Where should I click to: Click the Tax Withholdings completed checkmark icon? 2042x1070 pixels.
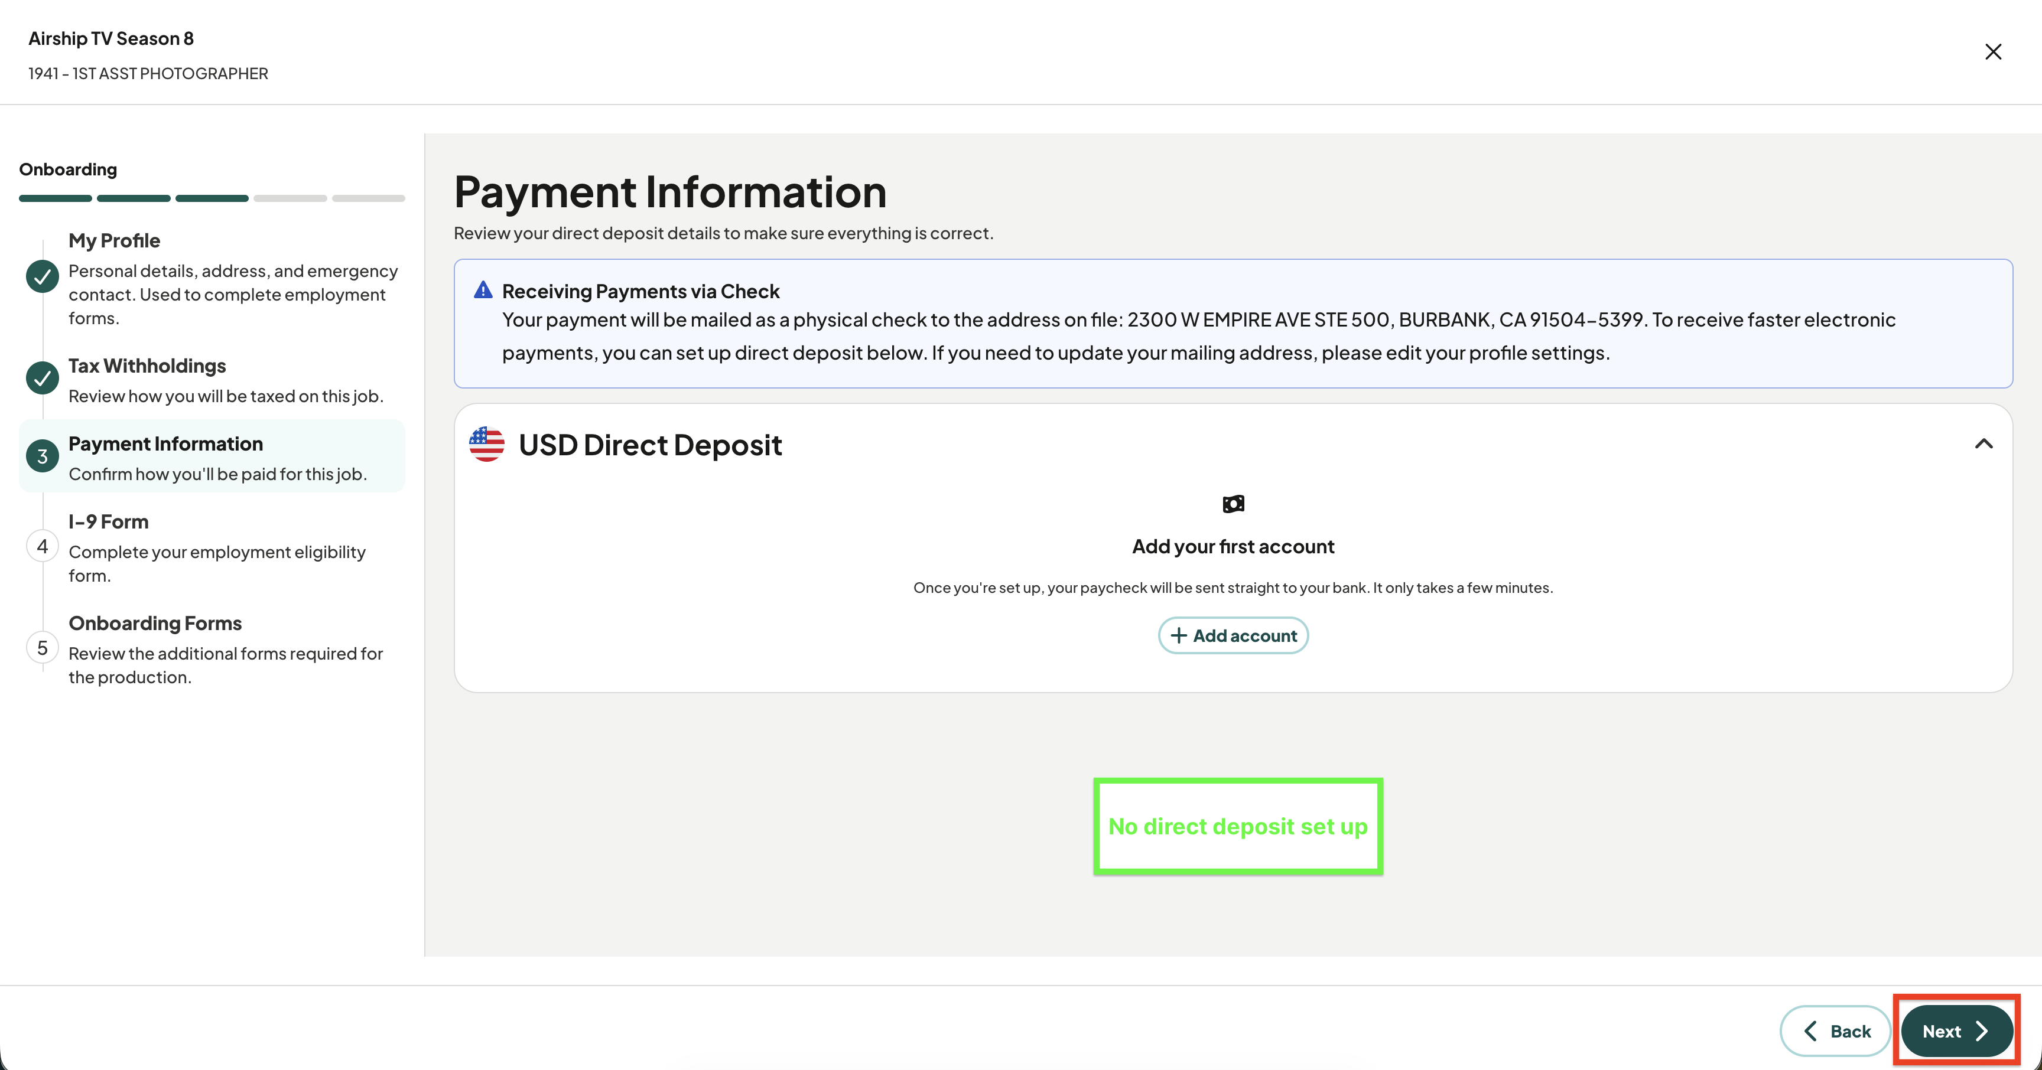coord(42,378)
